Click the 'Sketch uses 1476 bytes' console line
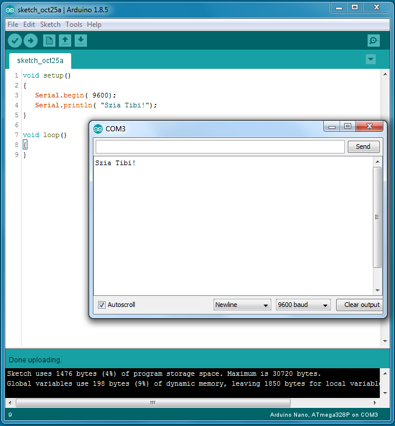Screen dimensions: 395x426 pyautogui.click(x=164, y=374)
